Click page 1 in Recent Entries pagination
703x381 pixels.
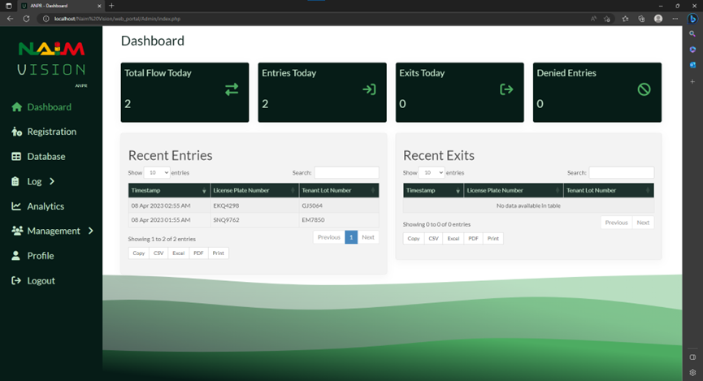pos(351,237)
